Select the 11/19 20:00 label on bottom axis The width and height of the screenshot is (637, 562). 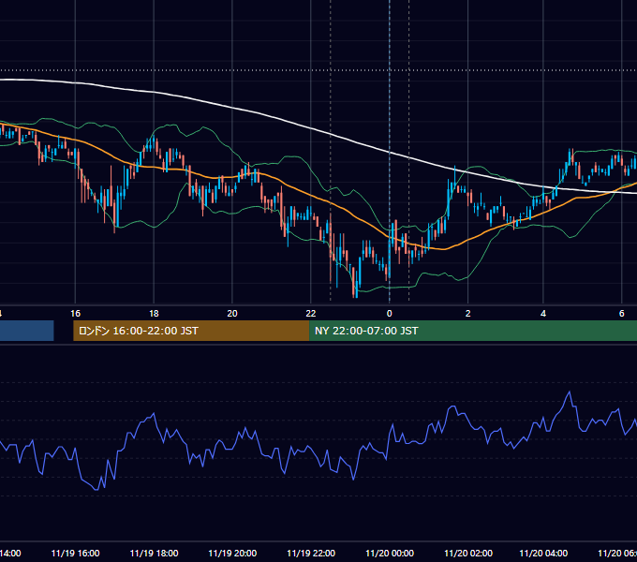point(232,553)
